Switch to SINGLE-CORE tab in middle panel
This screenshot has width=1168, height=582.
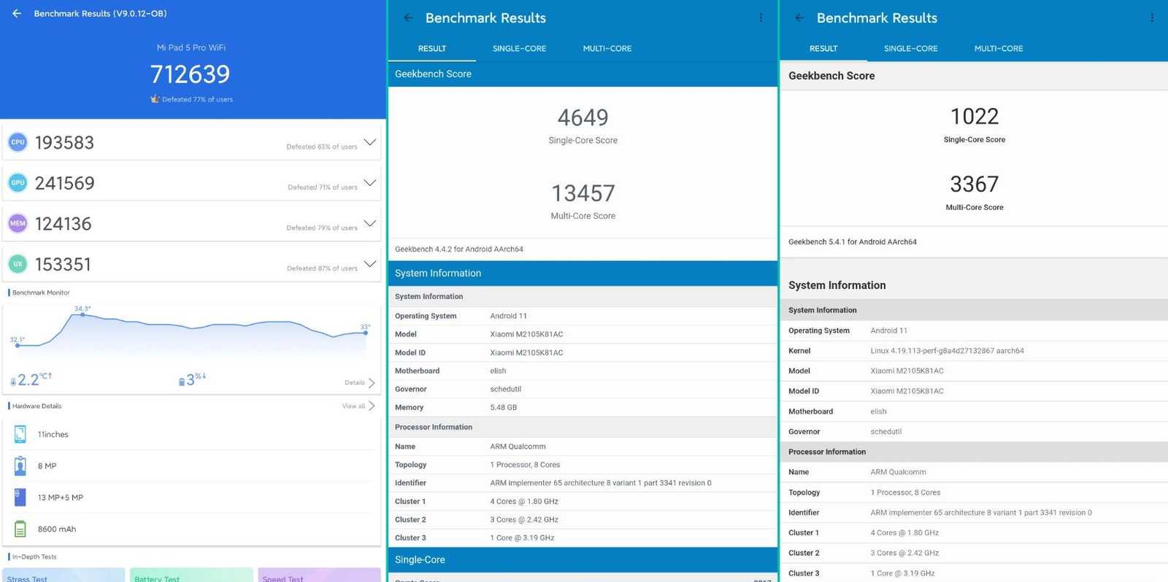tap(519, 49)
